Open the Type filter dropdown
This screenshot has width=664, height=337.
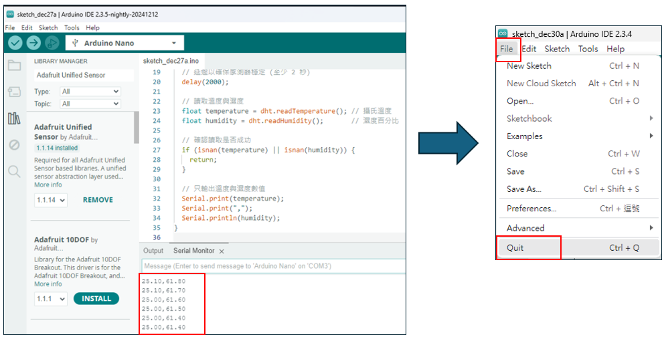point(90,92)
